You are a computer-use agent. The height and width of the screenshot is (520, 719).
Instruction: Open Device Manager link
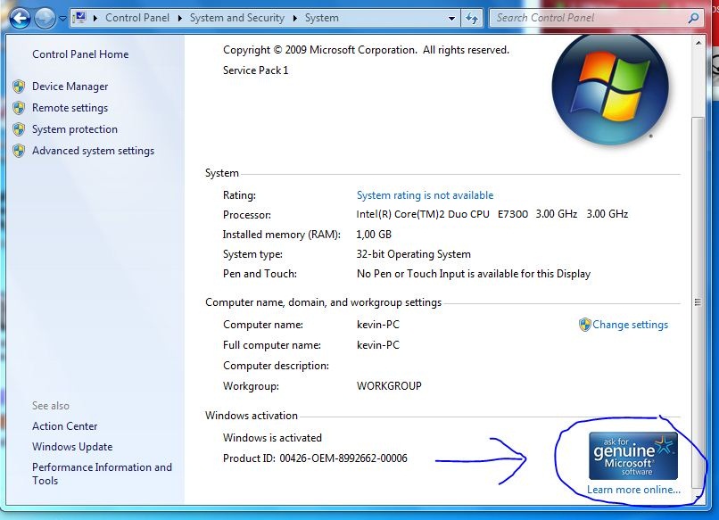(70, 87)
